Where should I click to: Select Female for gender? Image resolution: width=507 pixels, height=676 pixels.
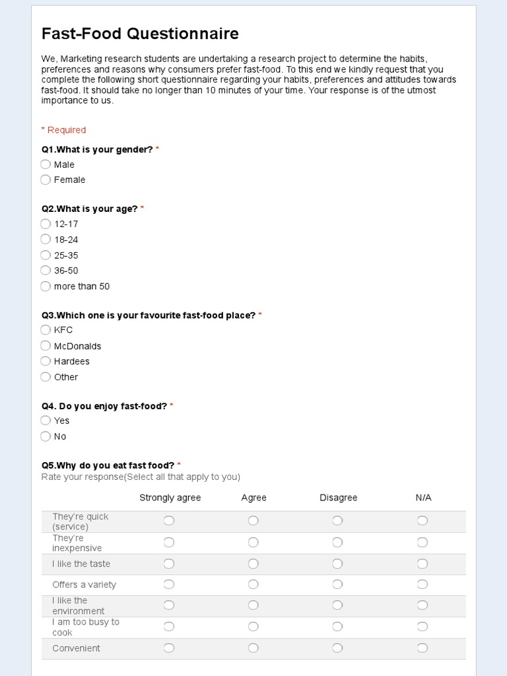pos(46,180)
